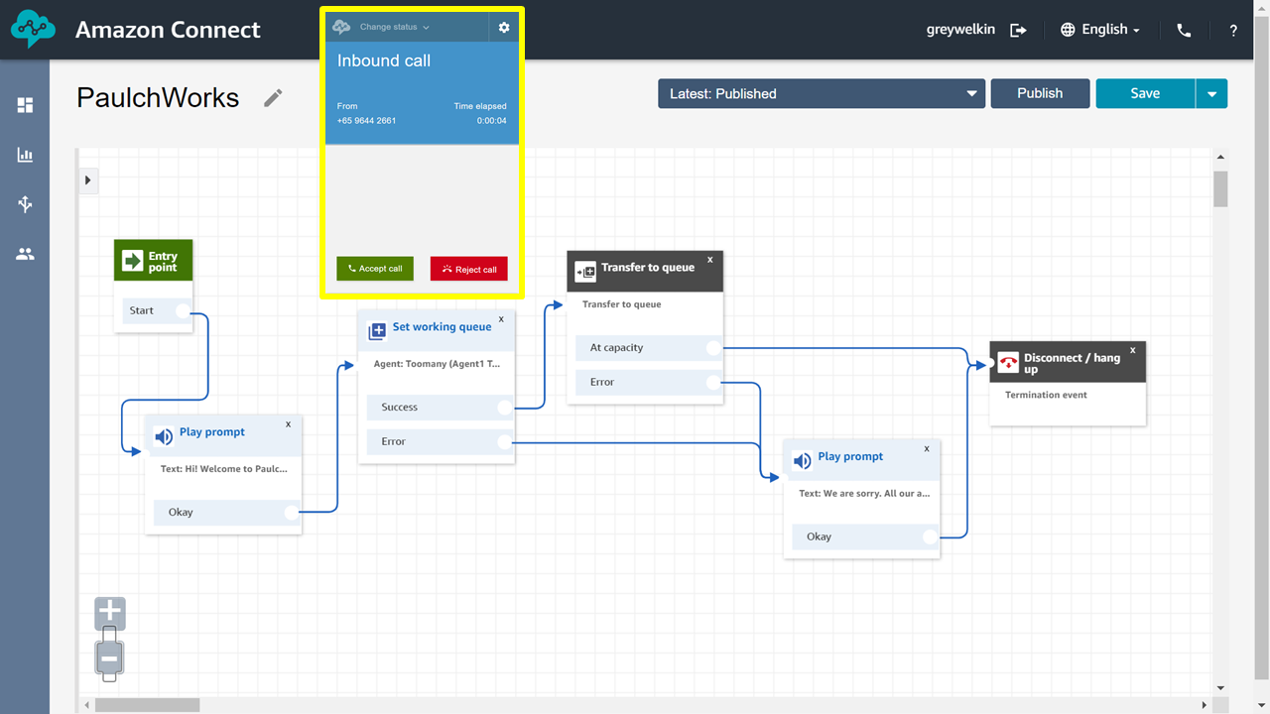Click the canvas horizontal scrollbar thumb
Image resolution: width=1270 pixels, height=714 pixels.
point(147,704)
